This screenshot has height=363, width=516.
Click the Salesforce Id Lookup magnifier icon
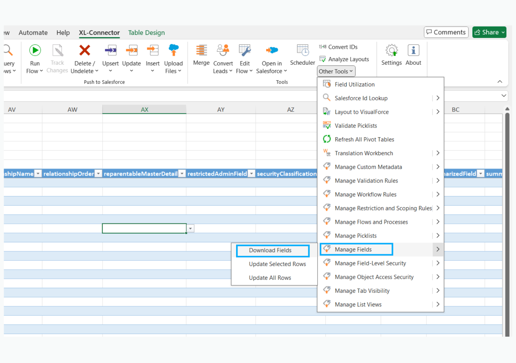(x=327, y=98)
